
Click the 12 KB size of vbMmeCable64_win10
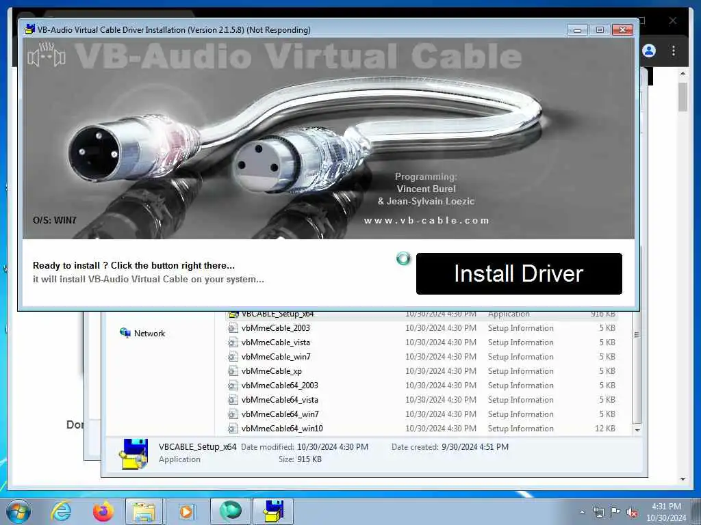605,428
